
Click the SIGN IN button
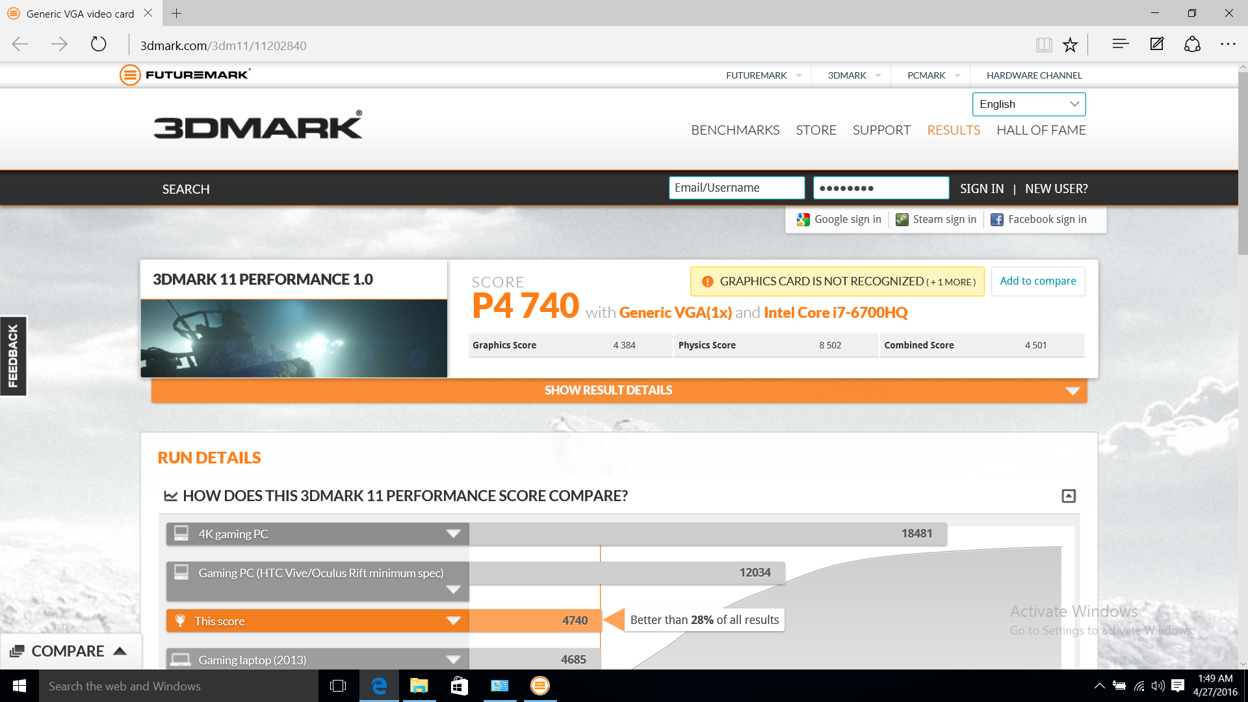981,188
